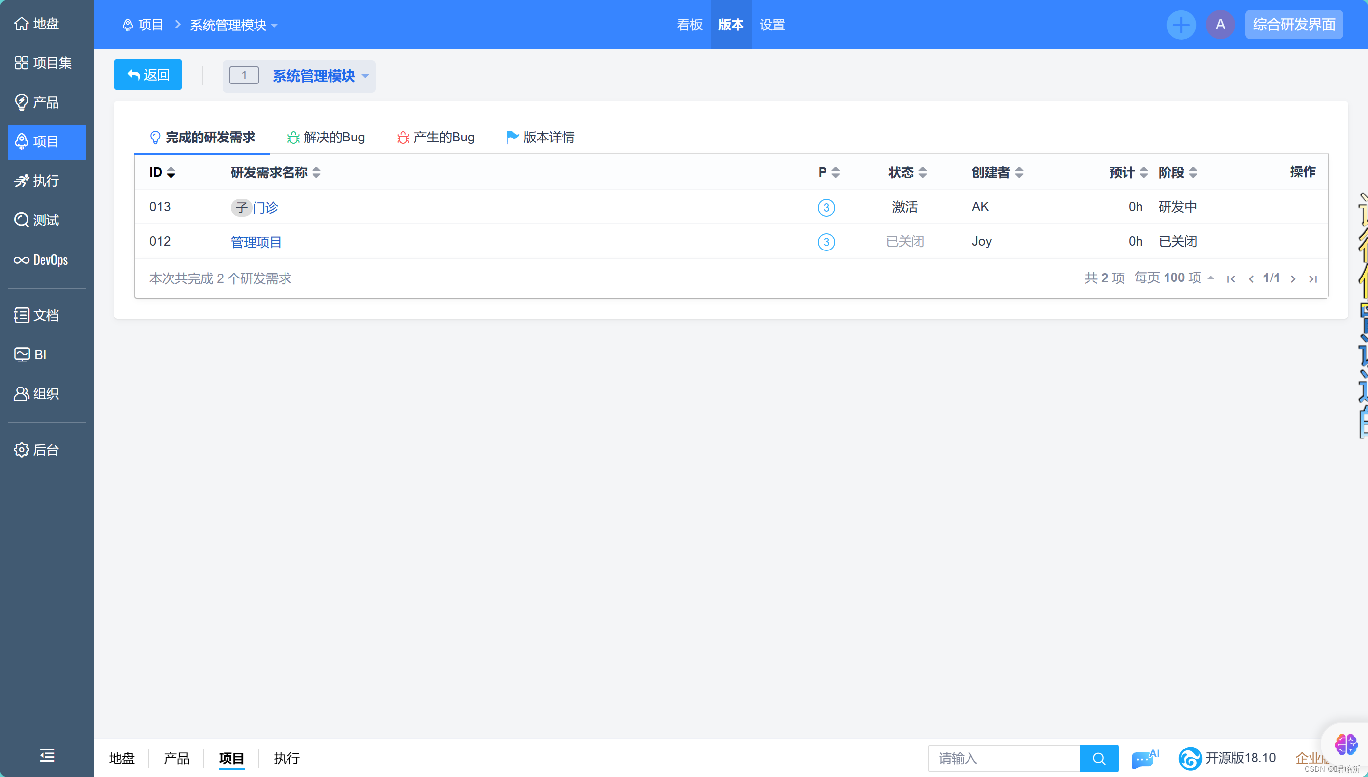Click the blue plus quick-create icon
This screenshot has height=777, width=1368.
pos(1181,25)
